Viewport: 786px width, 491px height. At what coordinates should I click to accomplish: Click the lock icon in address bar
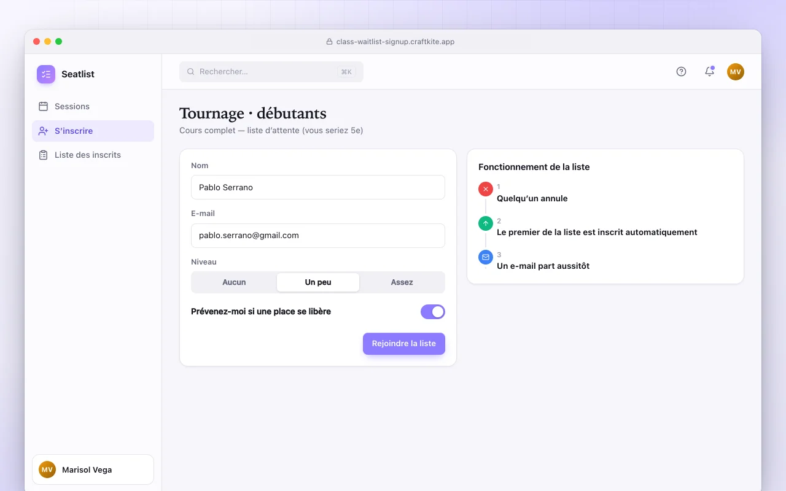(329, 42)
